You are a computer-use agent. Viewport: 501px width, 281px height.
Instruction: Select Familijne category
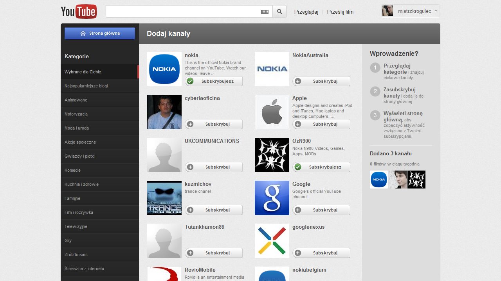[100, 198]
